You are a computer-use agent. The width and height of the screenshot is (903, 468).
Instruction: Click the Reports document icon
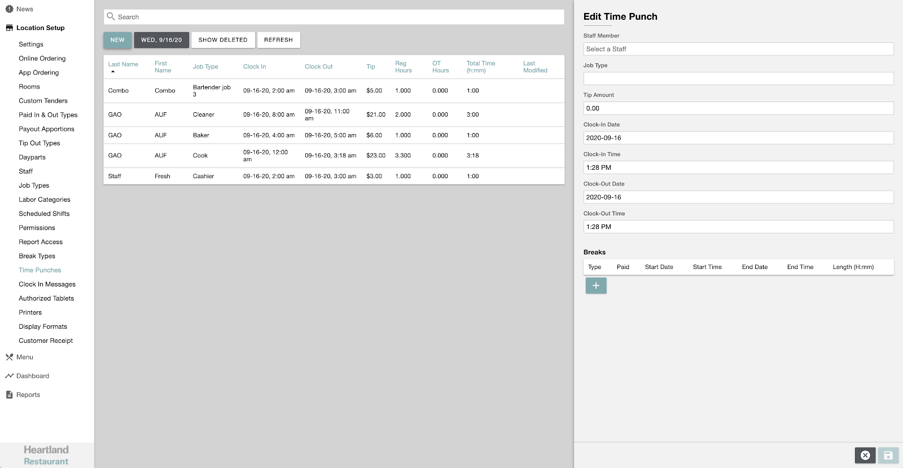coord(9,395)
